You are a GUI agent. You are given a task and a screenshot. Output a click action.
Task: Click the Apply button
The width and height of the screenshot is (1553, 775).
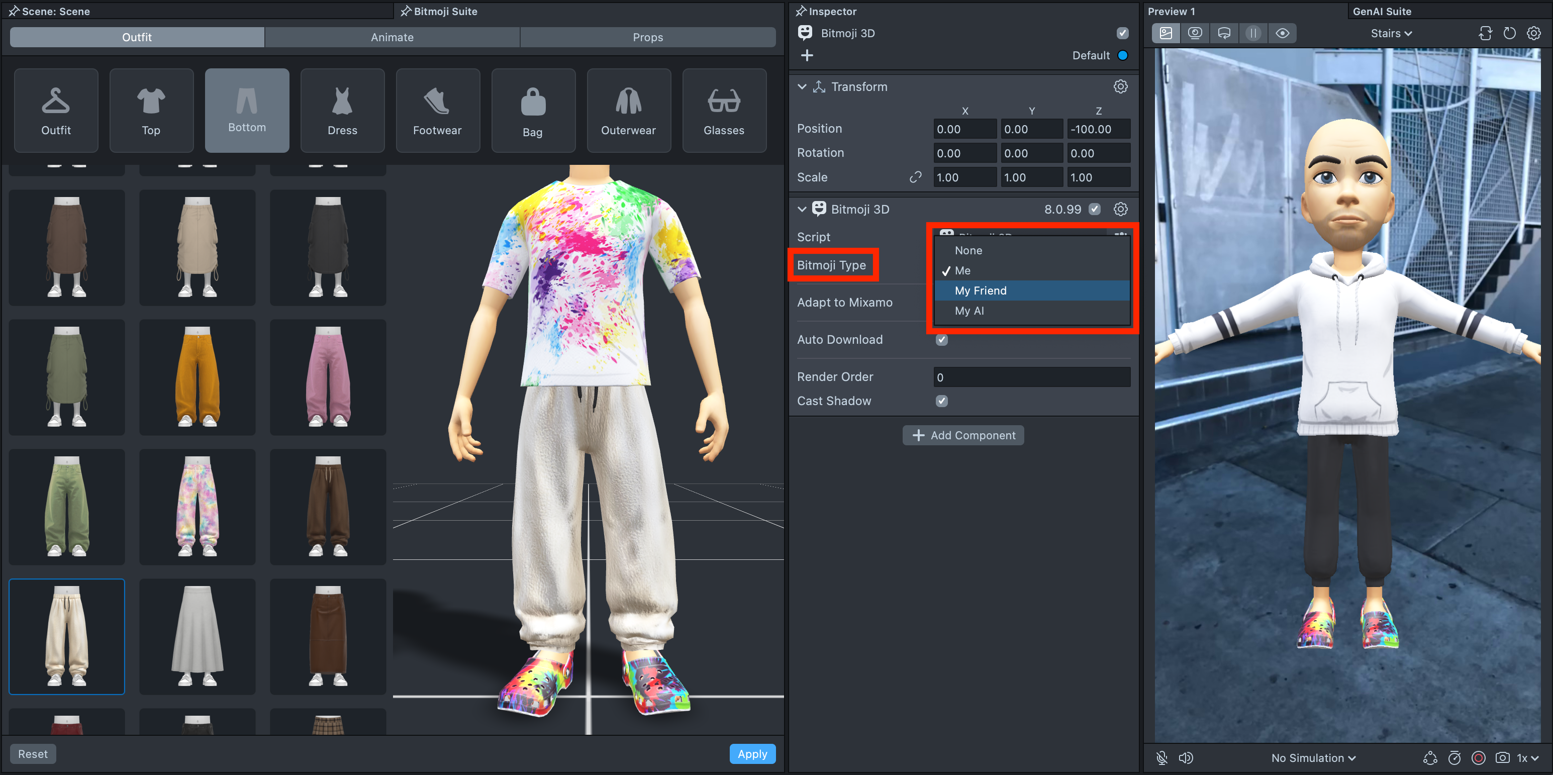pos(752,753)
